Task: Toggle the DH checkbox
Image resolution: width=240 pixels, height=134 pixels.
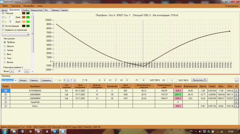Action: [56, 80]
